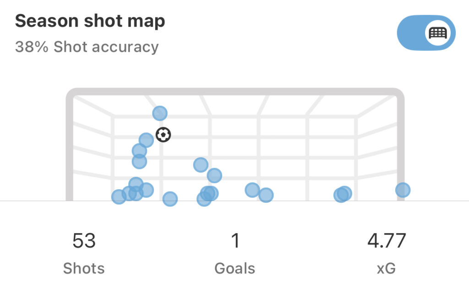Click the 53 Shots statistic
Screen dimensions: 469x300
tap(84, 253)
